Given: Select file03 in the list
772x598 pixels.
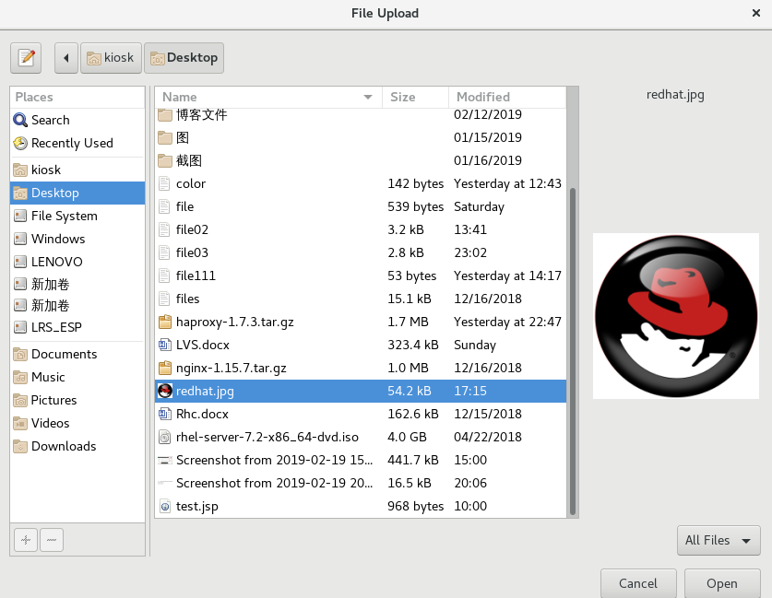Looking at the screenshot, I should coord(361,252).
